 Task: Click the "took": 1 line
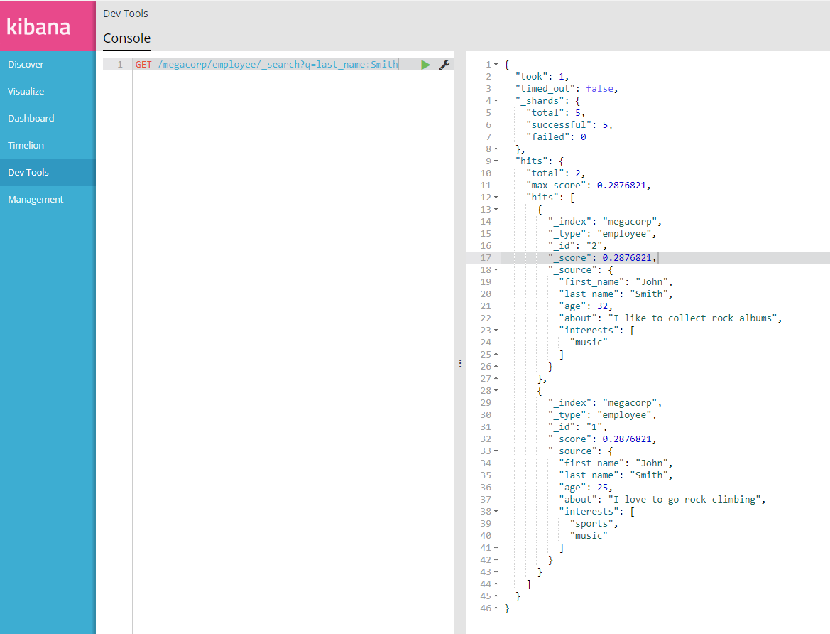coord(542,77)
